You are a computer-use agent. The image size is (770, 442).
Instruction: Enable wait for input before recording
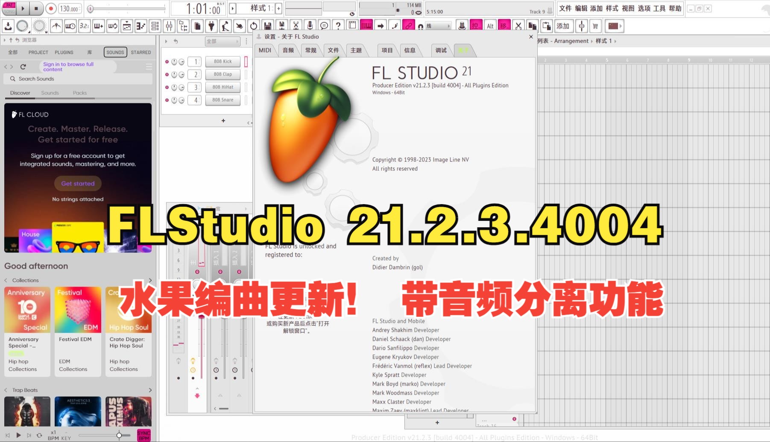click(70, 26)
